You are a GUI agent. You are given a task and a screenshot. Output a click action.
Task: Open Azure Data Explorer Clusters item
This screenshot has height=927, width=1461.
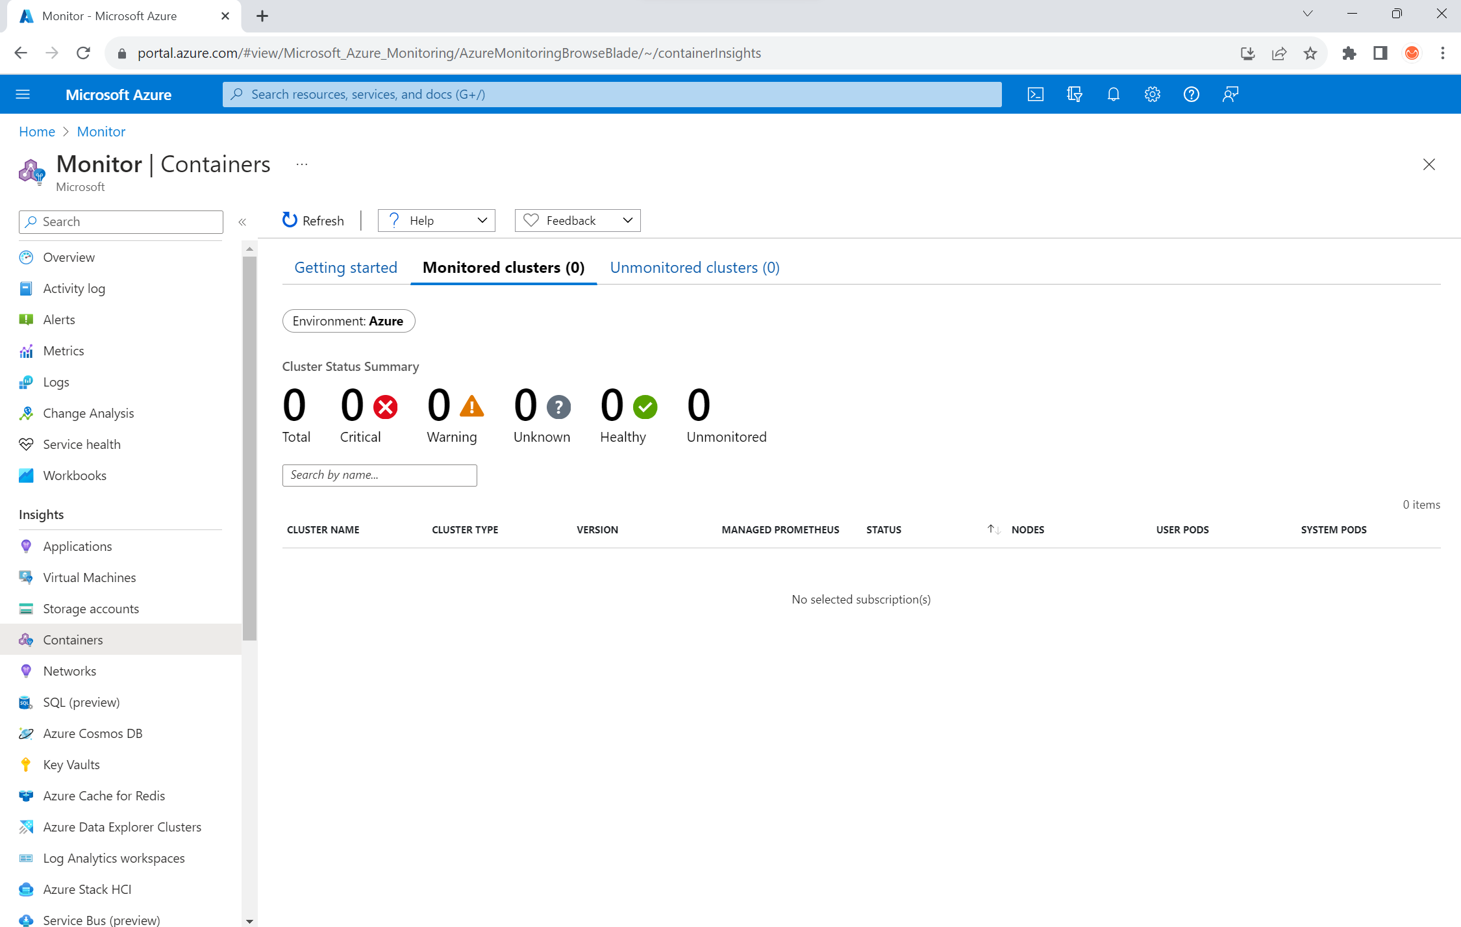(121, 827)
